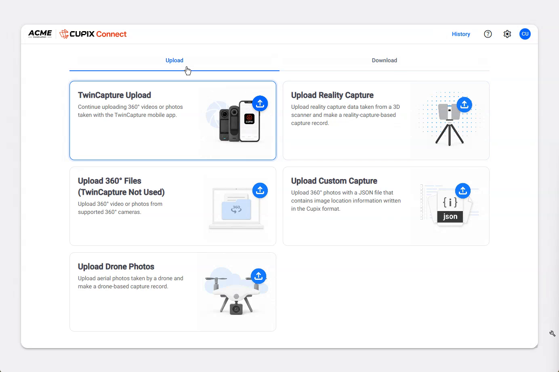Select the Upload Custom Capture heading
559x372 pixels.
(334, 181)
